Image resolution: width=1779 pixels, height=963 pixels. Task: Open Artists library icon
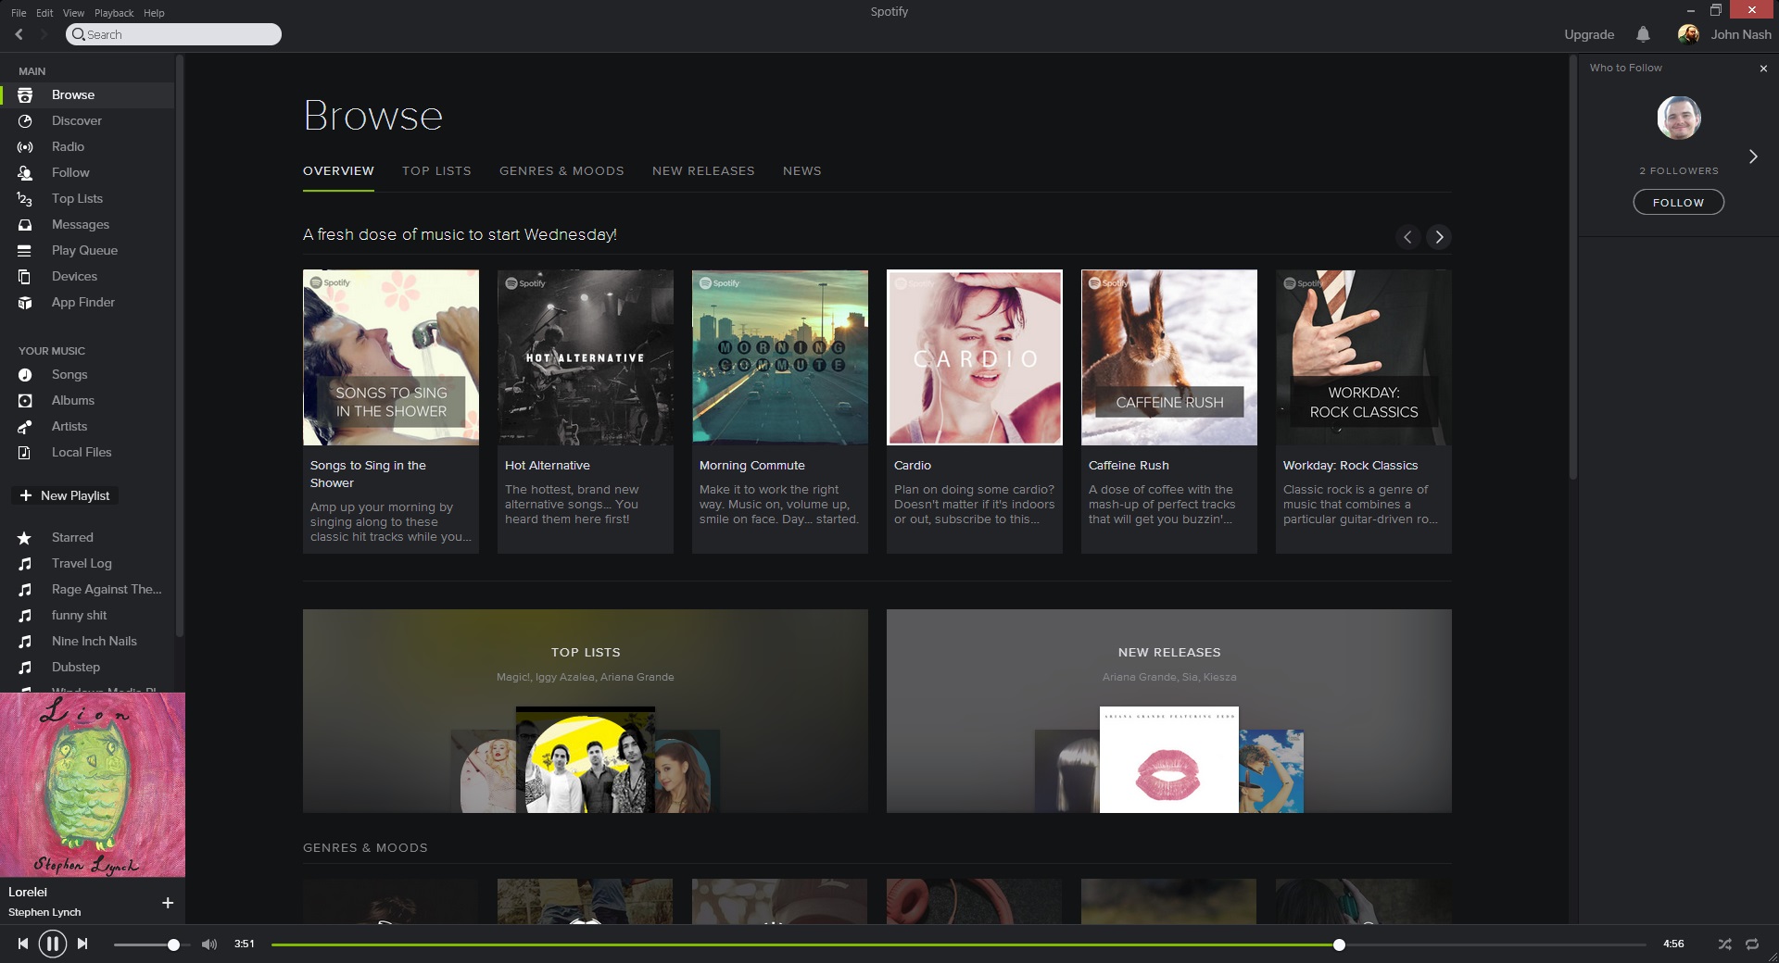[25, 427]
